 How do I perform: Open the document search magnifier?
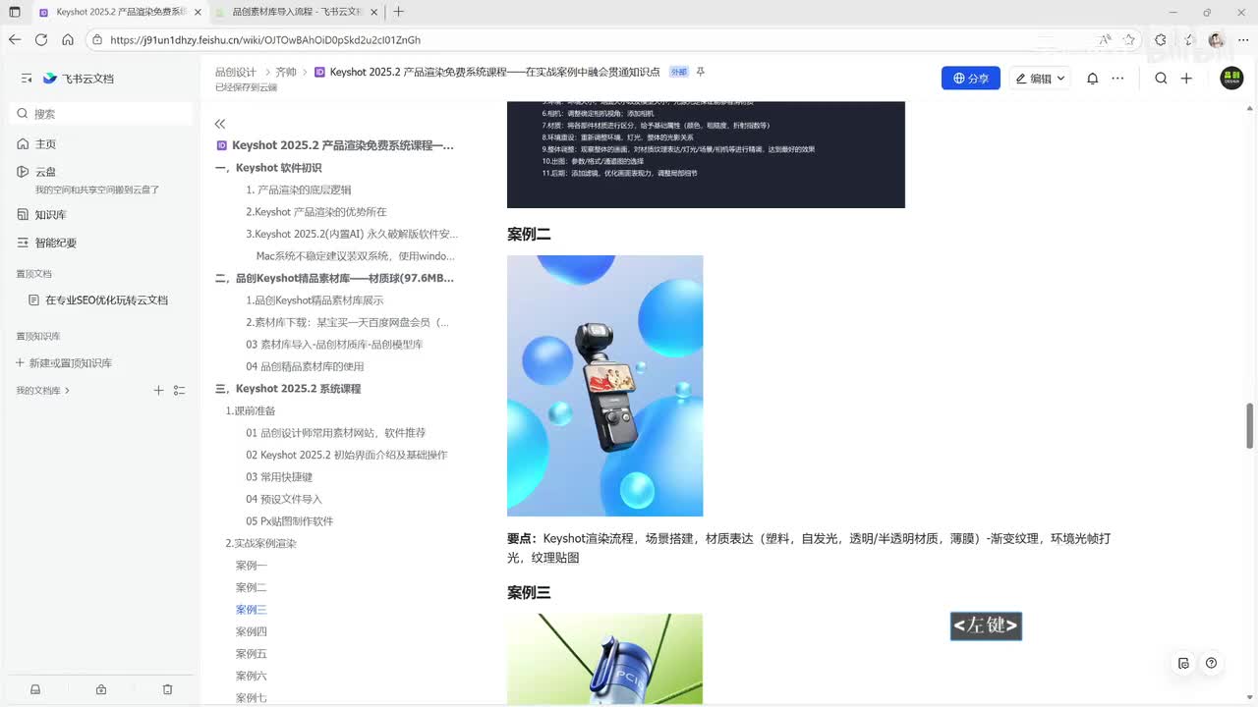click(x=1161, y=79)
